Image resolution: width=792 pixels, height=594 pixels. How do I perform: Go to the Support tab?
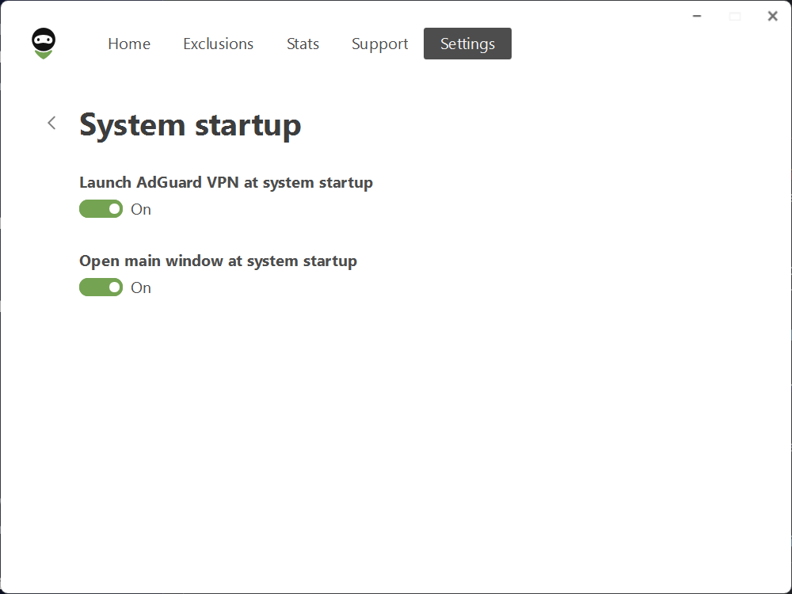click(x=380, y=44)
